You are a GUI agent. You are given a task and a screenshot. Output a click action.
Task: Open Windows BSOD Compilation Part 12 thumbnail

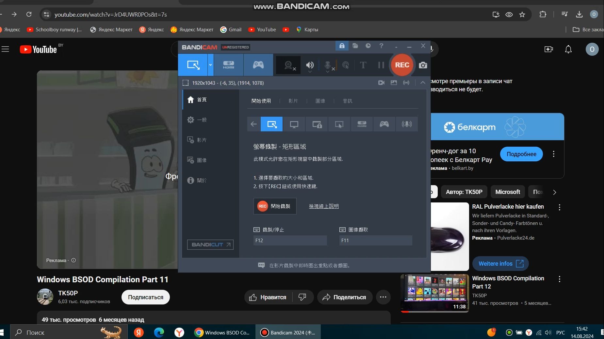tap(434, 293)
